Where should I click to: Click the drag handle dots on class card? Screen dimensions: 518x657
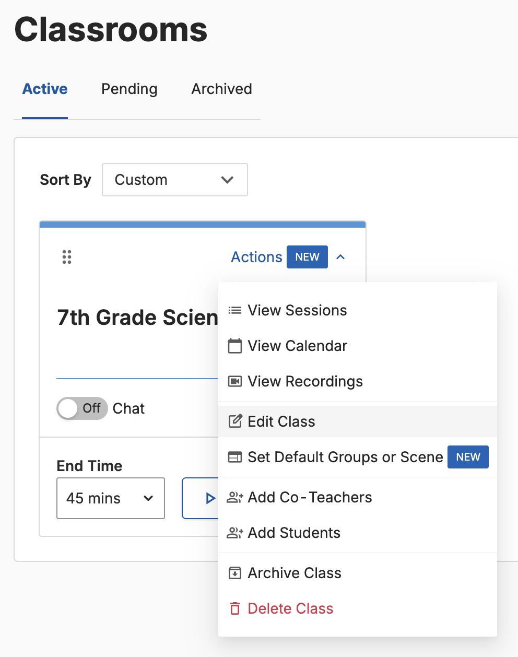pos(67,257)
